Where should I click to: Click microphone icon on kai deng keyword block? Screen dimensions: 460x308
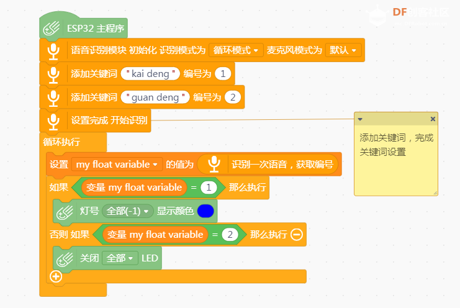pos(53,75)
